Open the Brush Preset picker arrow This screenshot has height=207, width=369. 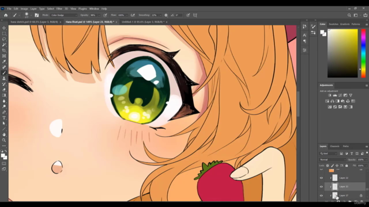pyautogui.click(x=31, y=16)
